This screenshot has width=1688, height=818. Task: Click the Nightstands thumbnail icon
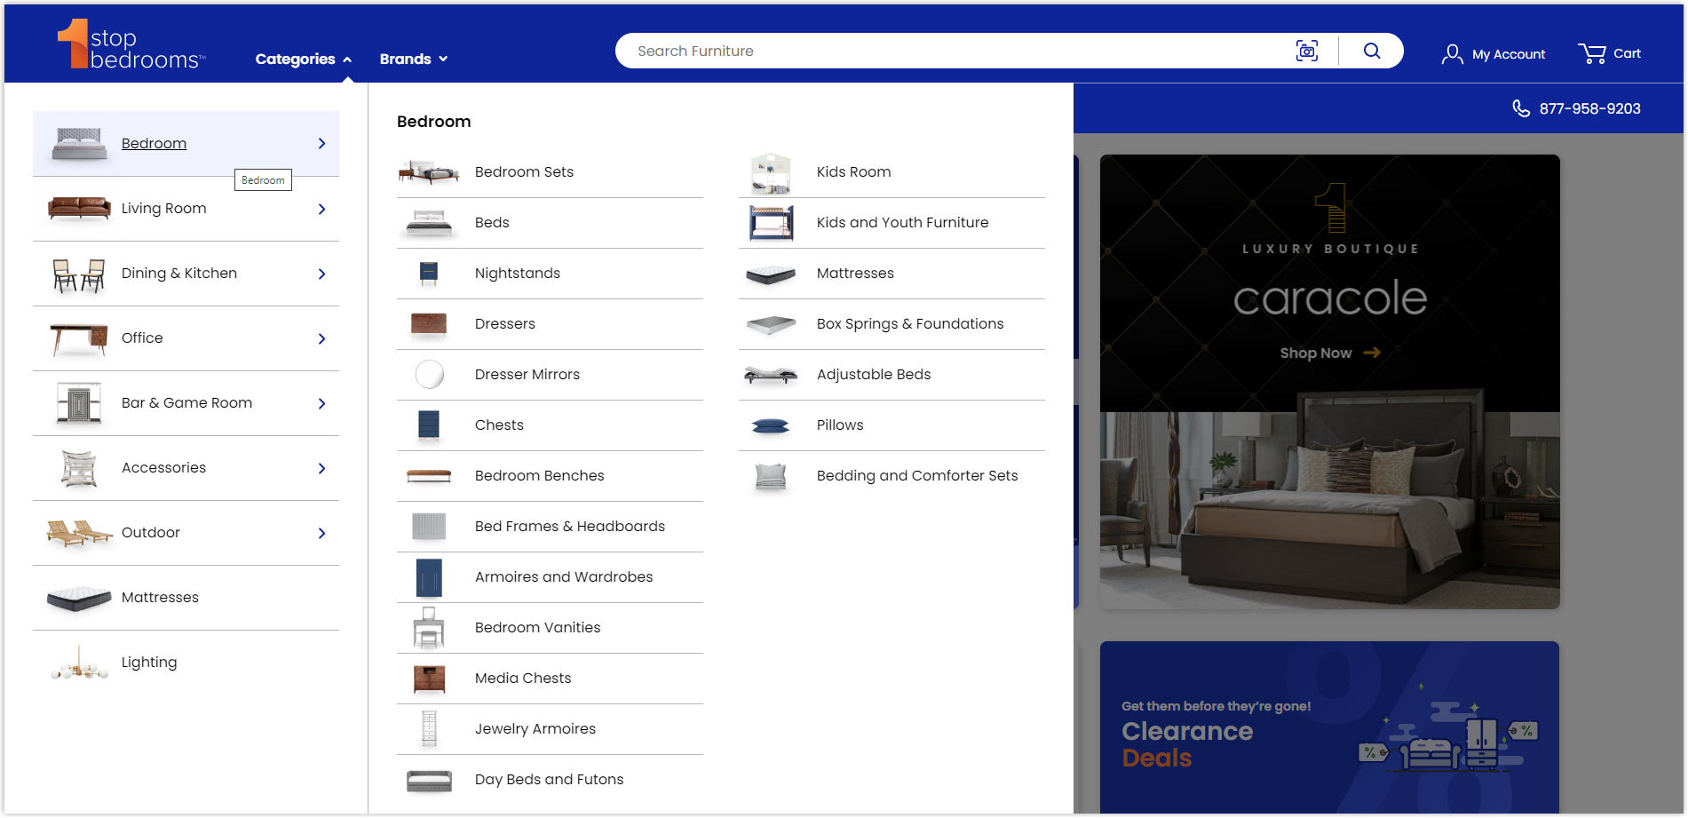[429, 274]
